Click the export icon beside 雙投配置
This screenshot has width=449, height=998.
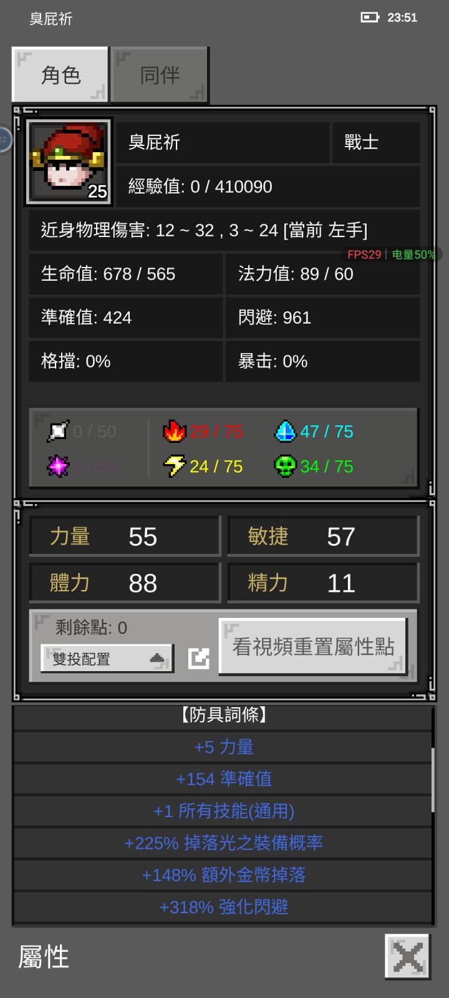tap(199, 658)
